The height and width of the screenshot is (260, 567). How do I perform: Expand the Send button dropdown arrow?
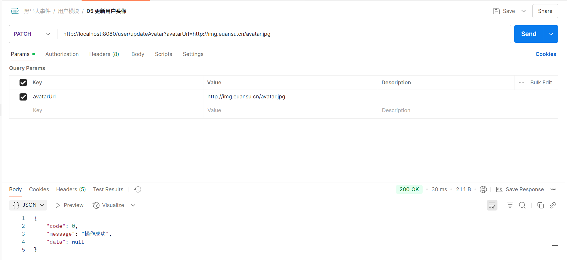[x=551, y=34]
